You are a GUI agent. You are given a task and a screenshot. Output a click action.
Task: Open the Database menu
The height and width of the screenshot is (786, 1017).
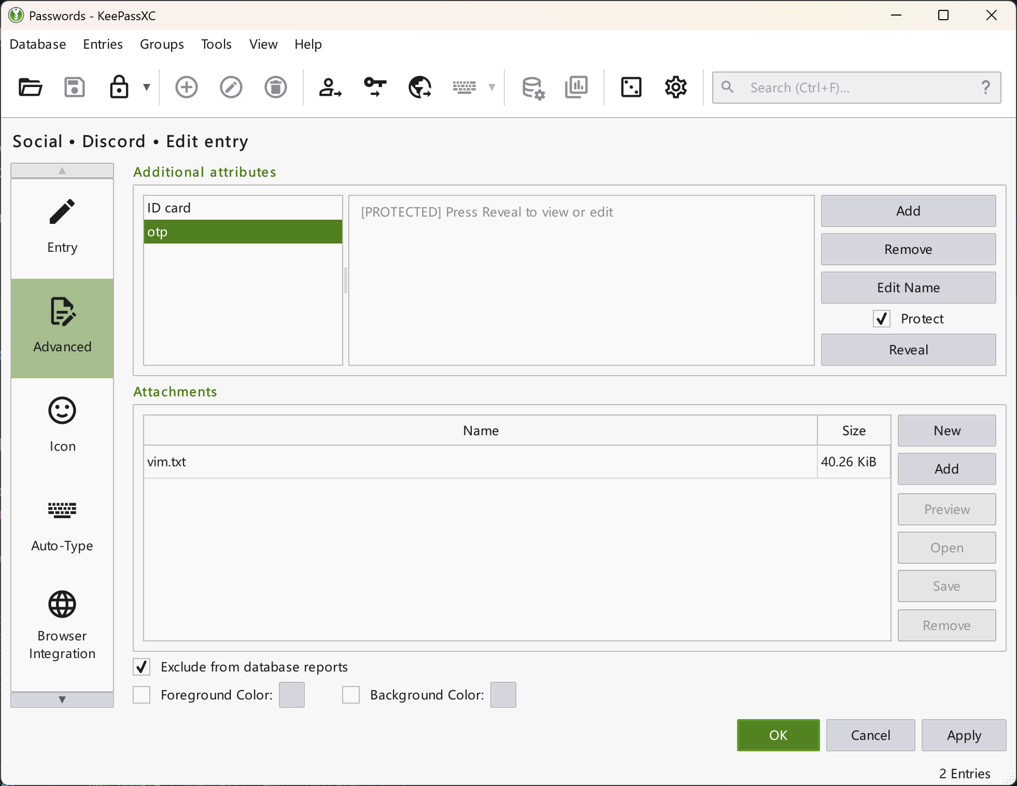pyautogui.click(x=38, y=44)
